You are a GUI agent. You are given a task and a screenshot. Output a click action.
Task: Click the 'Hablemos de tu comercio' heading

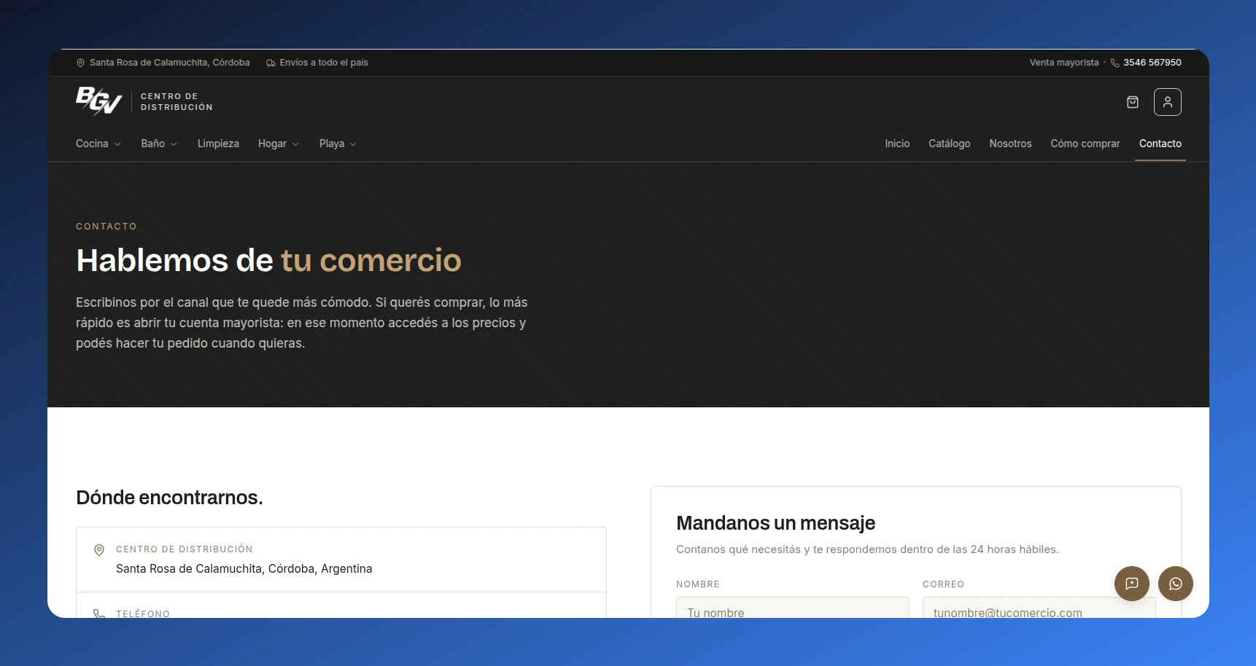point(268,260)
